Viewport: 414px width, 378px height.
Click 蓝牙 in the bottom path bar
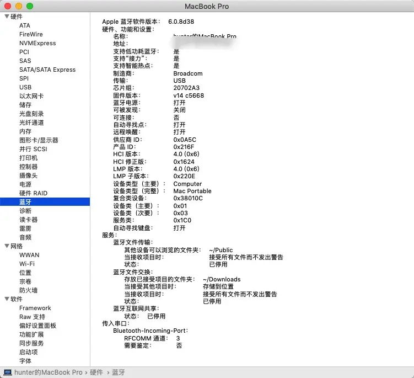[119, 372]
